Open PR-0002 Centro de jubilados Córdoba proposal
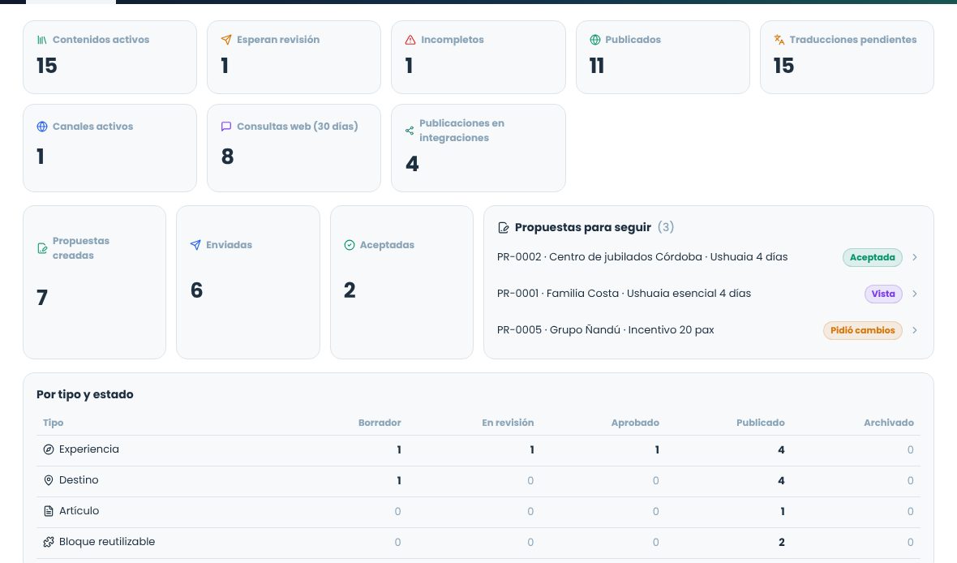The image size is (957, 563). click(642, 257)
